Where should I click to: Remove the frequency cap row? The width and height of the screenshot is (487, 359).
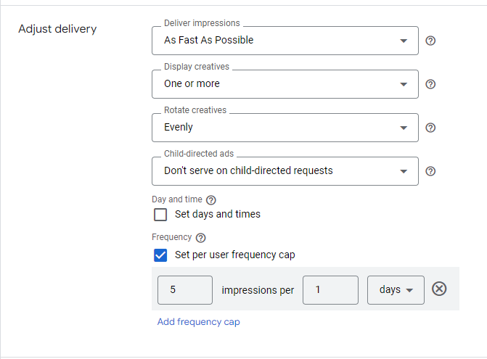[439, 289]
